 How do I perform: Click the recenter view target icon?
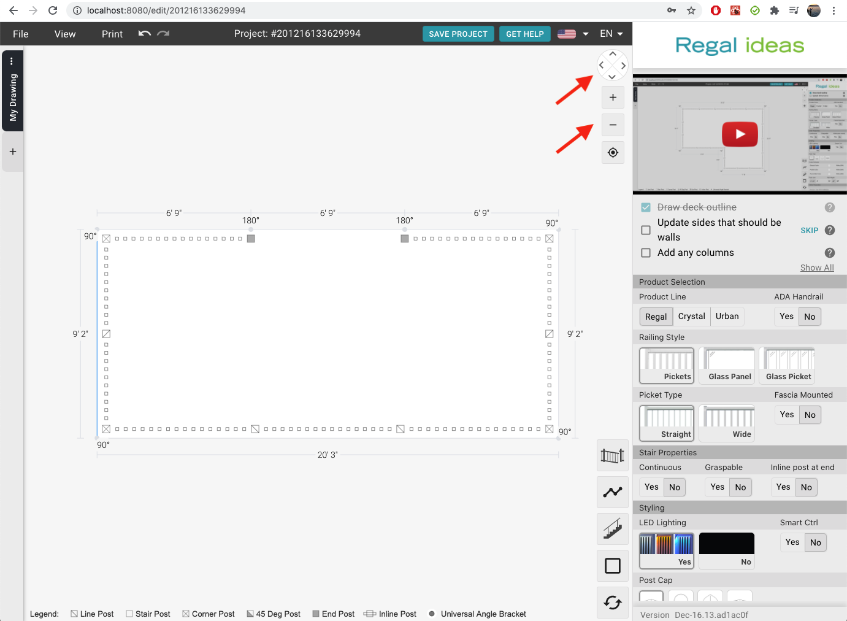[613, 153]
